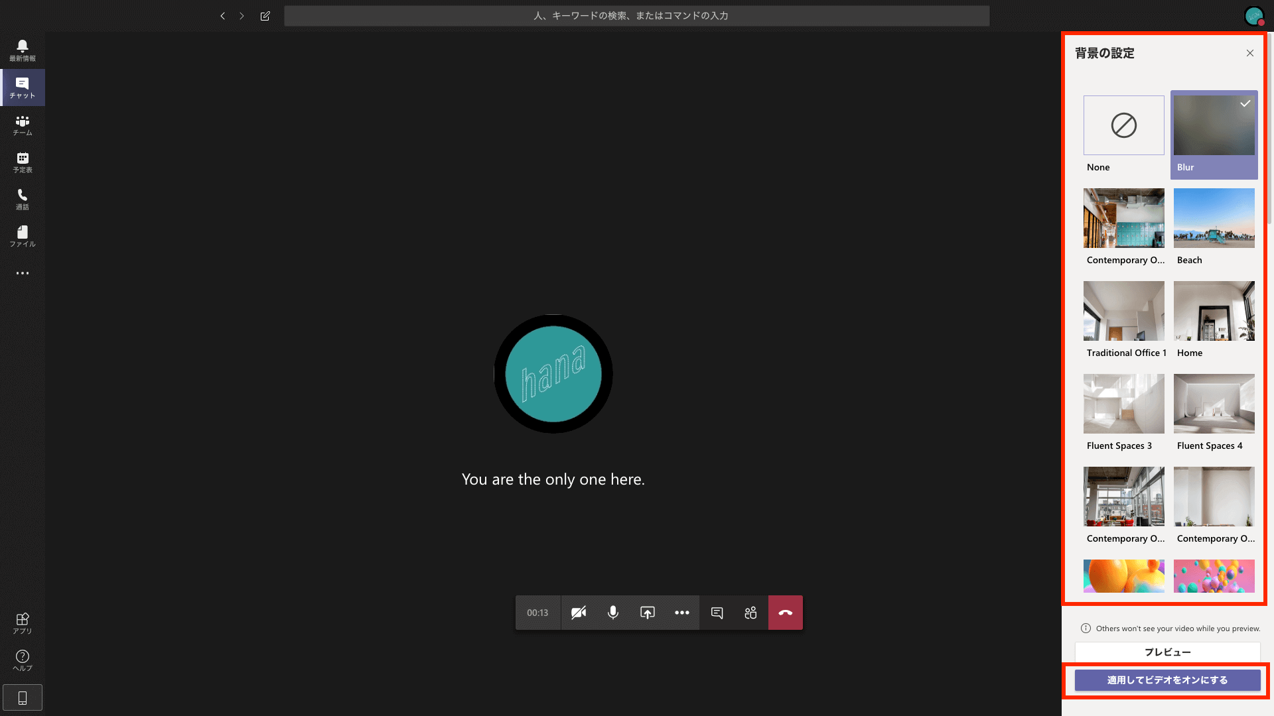
Task: Toggle the microphone mute button
Action: coord(612,612)
